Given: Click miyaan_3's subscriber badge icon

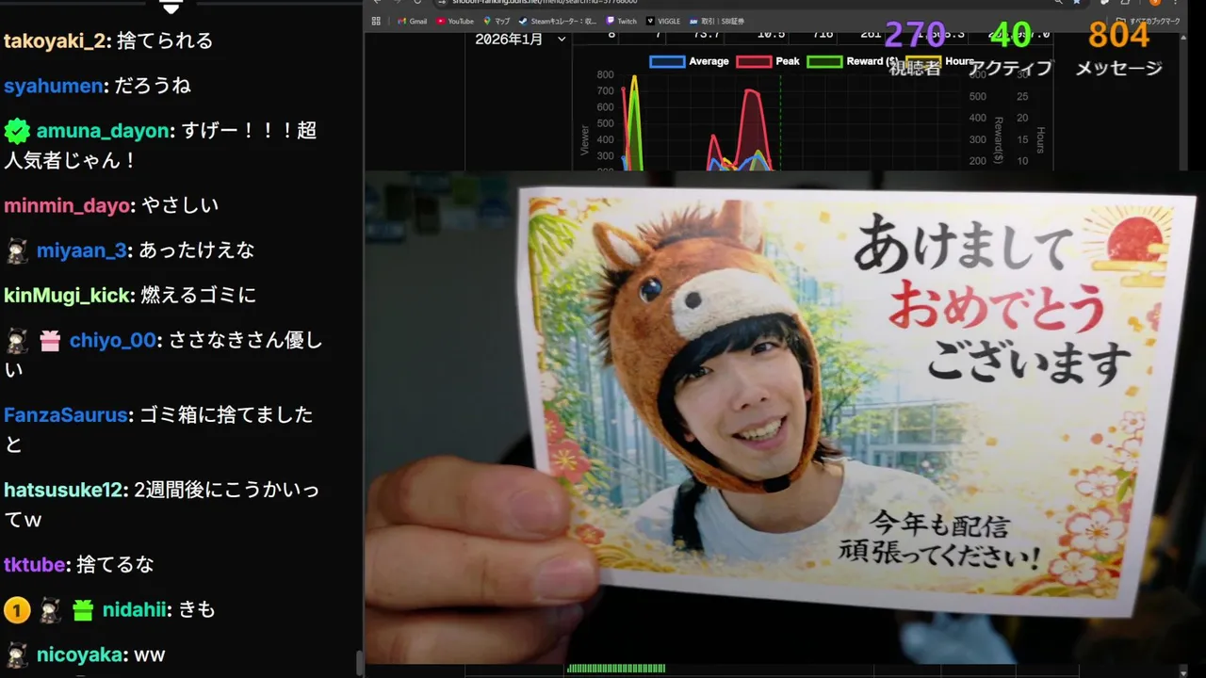Looking at the screenshot, I should coord(17,250).
